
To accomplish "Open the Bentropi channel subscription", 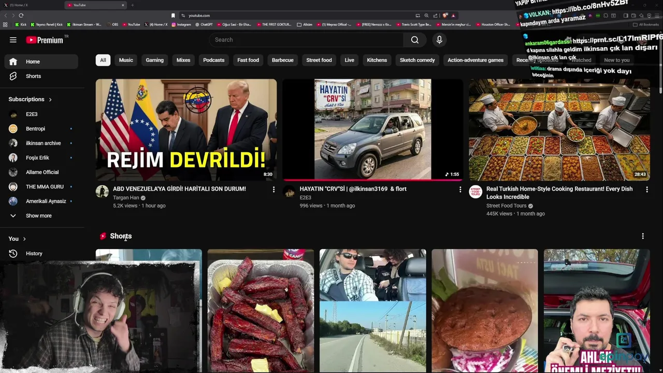I will tap(41, 128).
